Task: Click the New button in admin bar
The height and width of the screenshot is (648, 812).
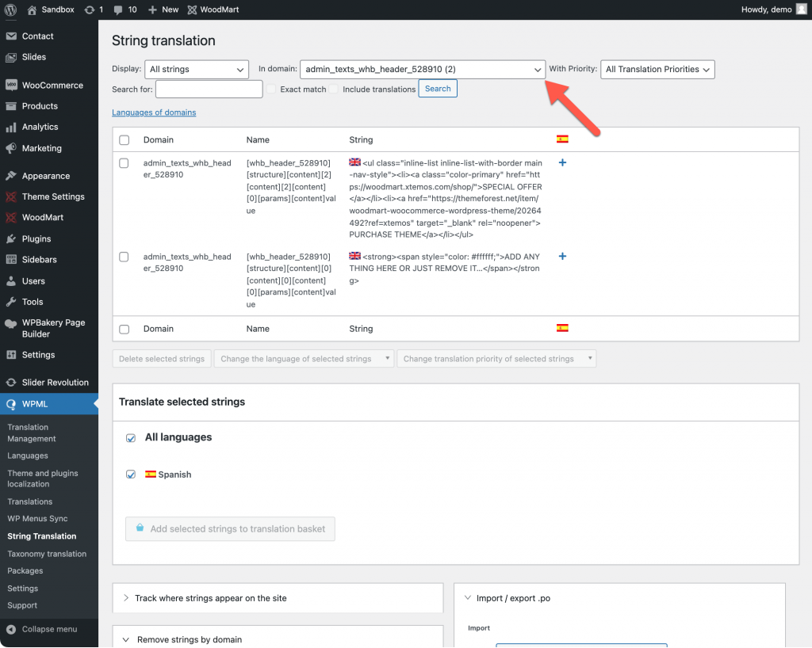Action: pyautogui.click(x=163, y=10)
